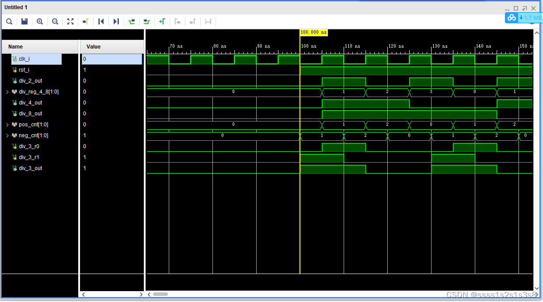Screen dimensions: 543x302
Task: Select the div_reg_4_8[1:0] signal name
Action: [x=39, y=92]
